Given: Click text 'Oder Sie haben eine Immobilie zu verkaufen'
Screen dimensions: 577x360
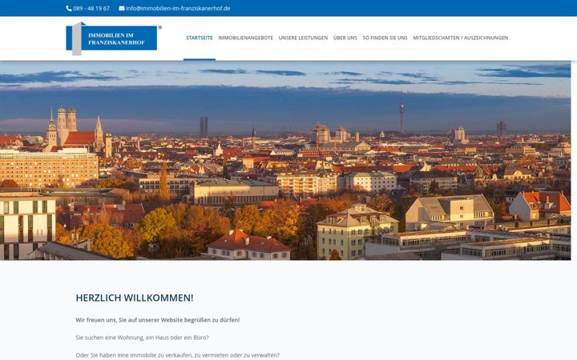Looking at the screenshot, I should click(x=134, y=355).
